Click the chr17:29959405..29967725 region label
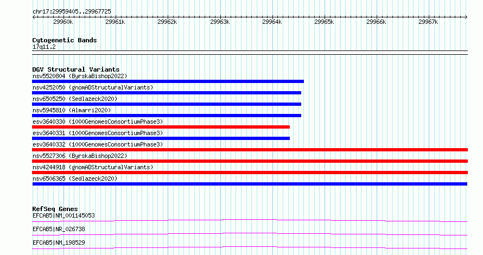Screen dimensions: 483x255 [72, 12]
